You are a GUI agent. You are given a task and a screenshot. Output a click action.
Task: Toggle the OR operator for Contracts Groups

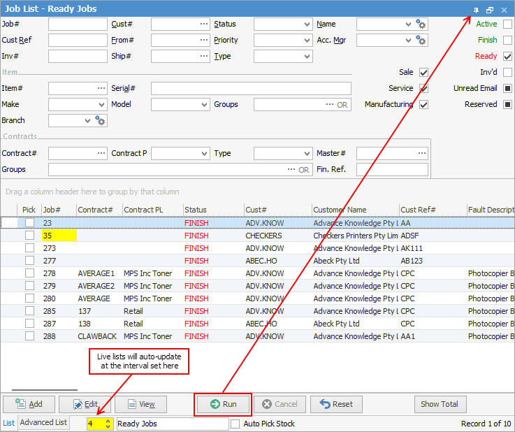click(303, 170)
